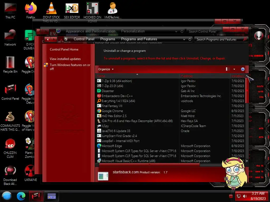Refresh the Personalization window behind
Viewport: 270px width, 202px height.
[182, 32]
